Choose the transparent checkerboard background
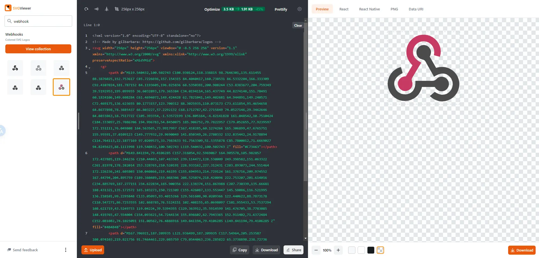The image size is (539, 258). (x=380, y=250)
